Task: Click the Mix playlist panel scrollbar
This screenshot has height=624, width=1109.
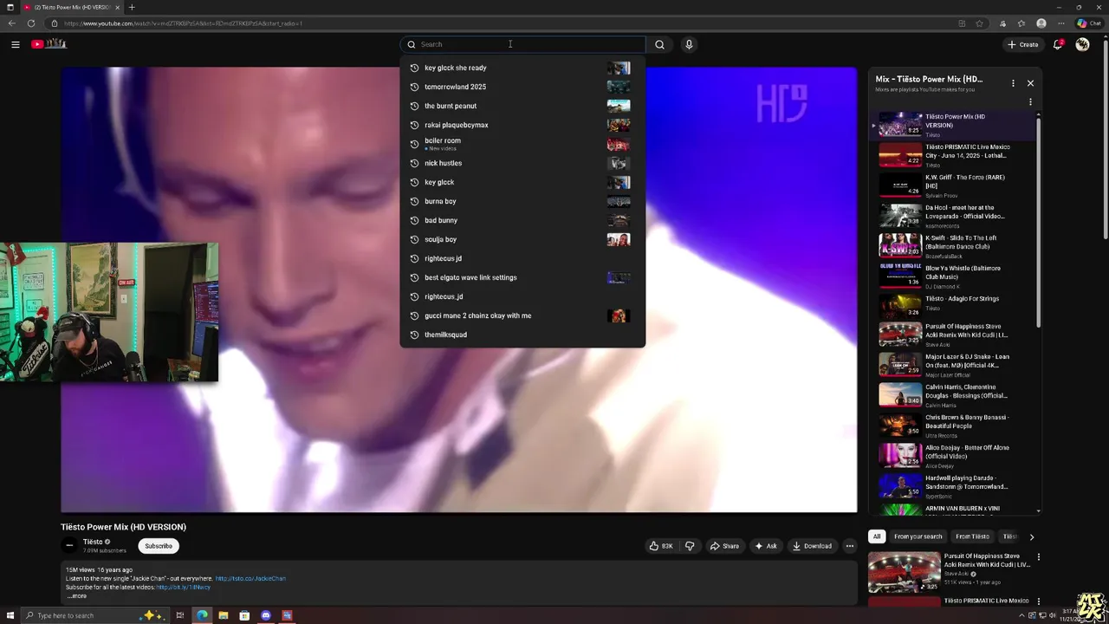Action: [1039, 221]
